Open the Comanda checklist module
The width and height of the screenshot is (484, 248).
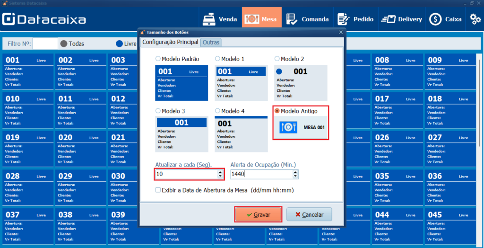307,19
